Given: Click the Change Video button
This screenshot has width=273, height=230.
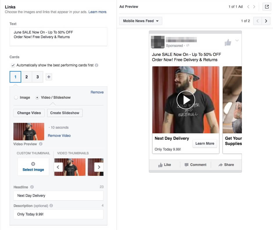Looking at the screenshot, I should (29, 113).
